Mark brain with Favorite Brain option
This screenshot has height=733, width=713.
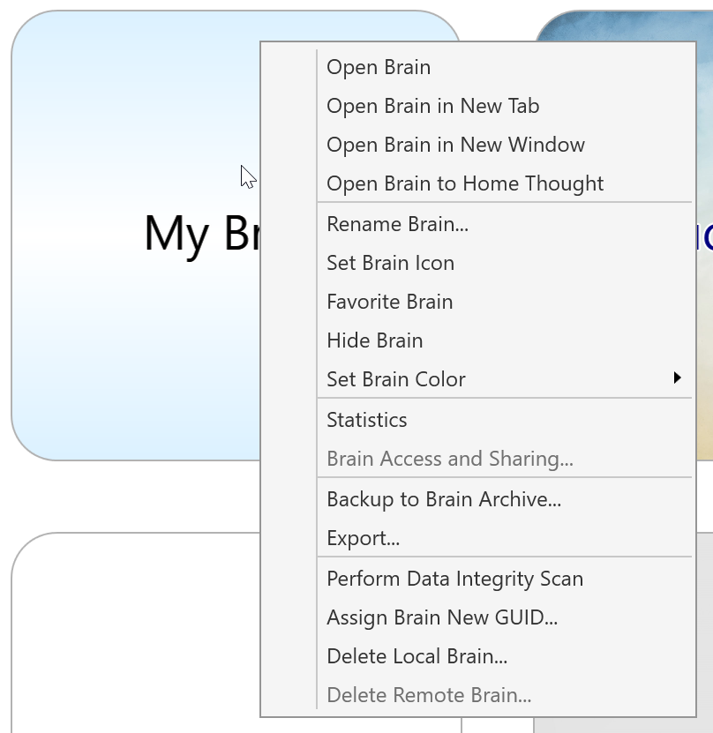[389, 303]
